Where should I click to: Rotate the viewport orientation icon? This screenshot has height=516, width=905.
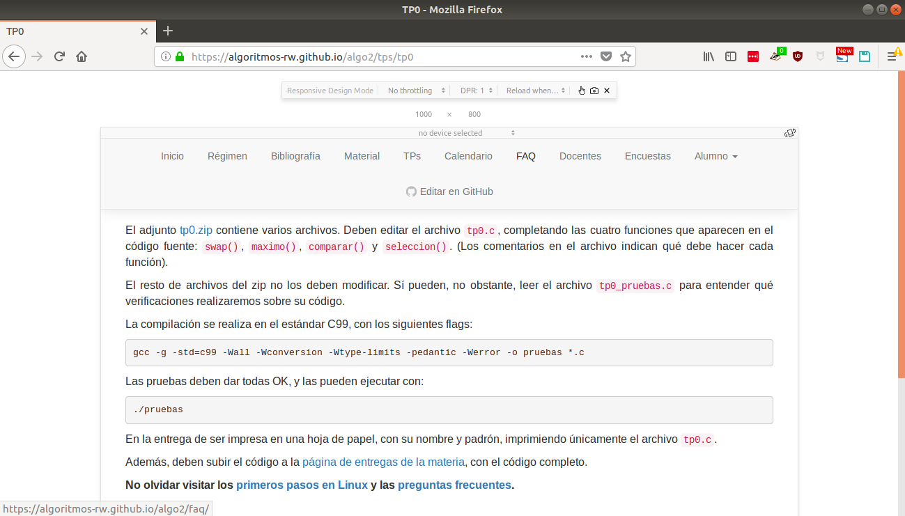pyautogui.click(x=789, y=132)
